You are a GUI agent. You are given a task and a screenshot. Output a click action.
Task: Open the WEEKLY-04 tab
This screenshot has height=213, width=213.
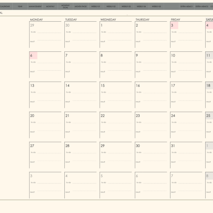pos(141,6)
